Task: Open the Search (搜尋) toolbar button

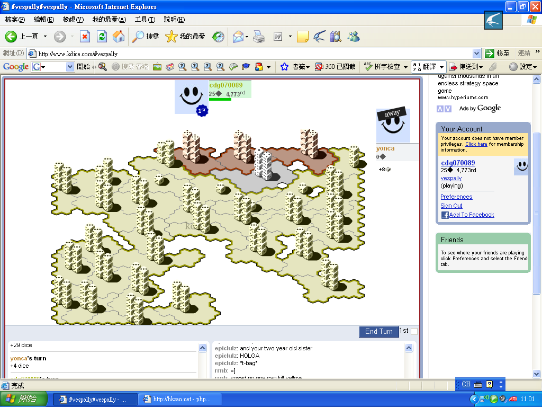Action: coord(146,37)
